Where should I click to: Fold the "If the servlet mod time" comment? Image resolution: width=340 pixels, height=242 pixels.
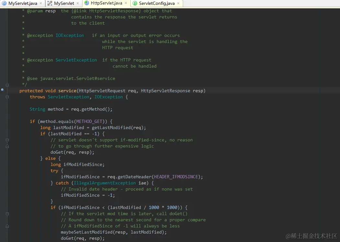point(7,214)
